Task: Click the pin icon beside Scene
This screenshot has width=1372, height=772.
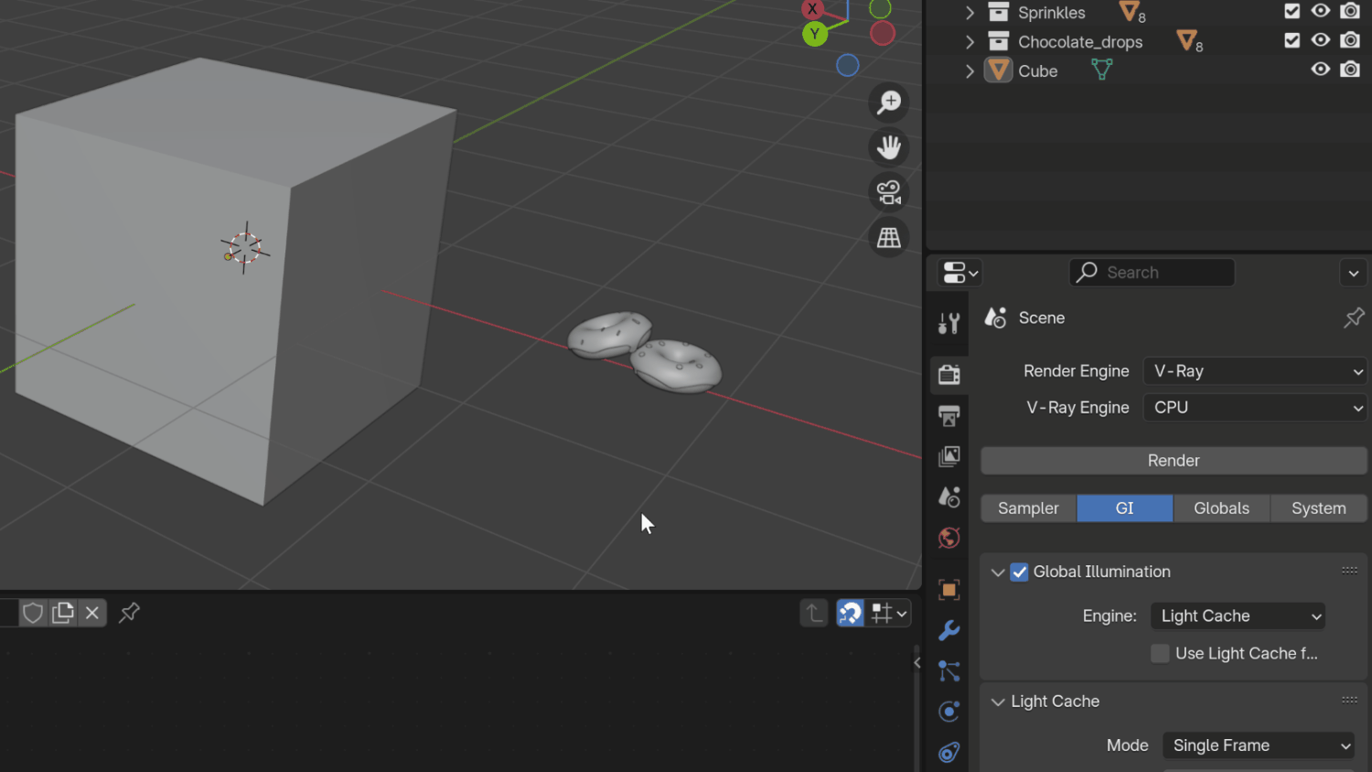Action: point(1354,317)
